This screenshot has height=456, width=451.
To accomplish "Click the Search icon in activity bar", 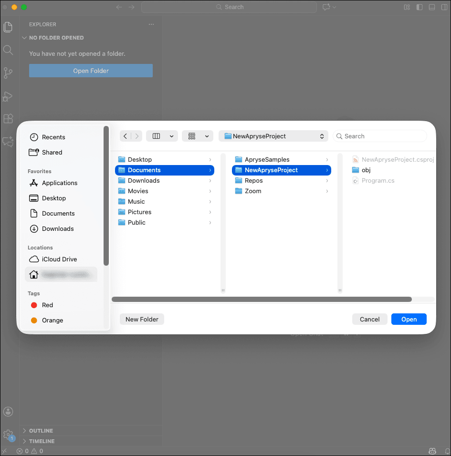I will (x=8, y=50).
